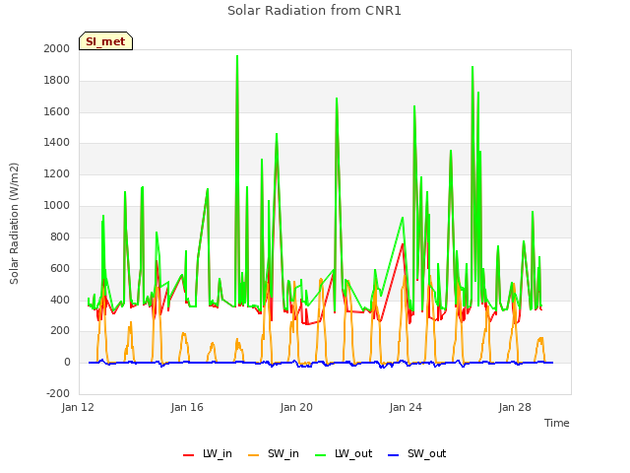The height and width of the screenshot is (473, 630).
Task: Click the SI_met label badge
Action: click(105, 41)
